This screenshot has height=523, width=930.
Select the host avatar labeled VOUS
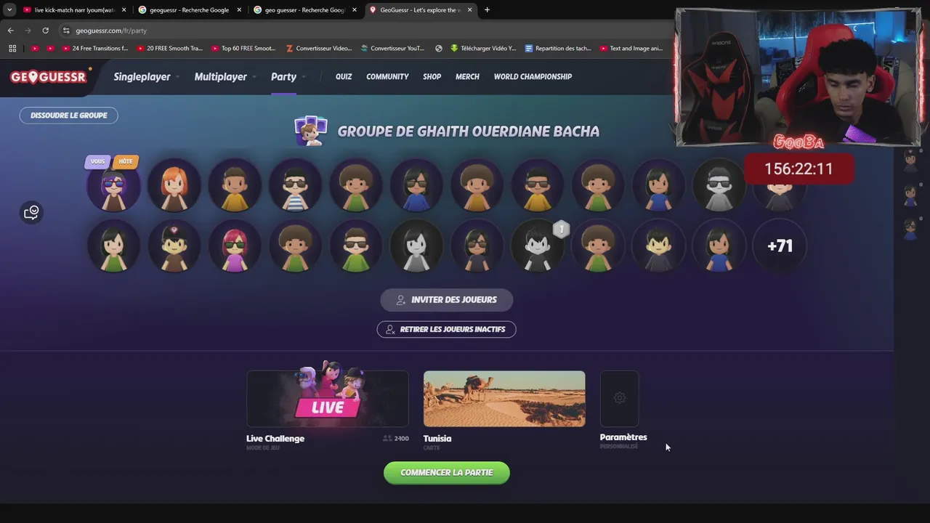[113, 185]
